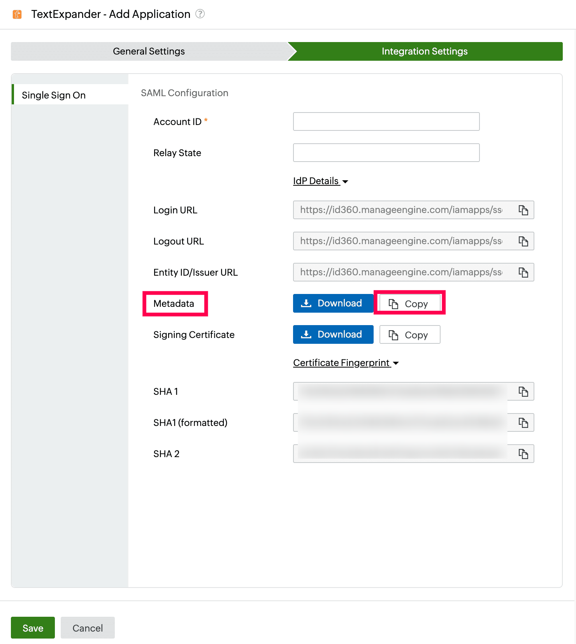Copy the Metadata content
576x644 pixels.
[410, 303]
